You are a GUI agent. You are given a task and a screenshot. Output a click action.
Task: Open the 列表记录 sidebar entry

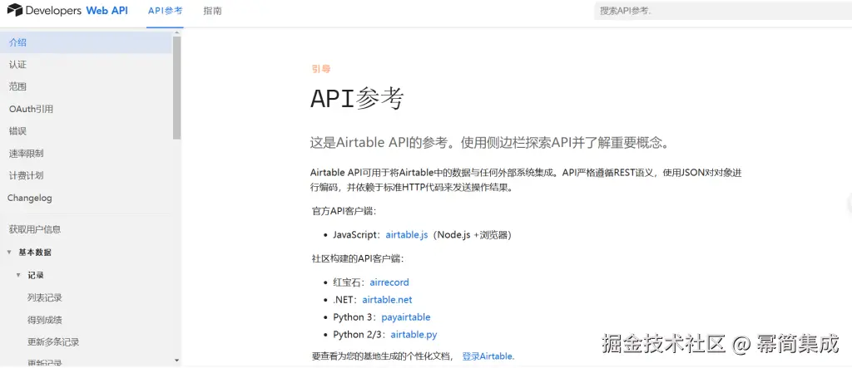point(45,298)
